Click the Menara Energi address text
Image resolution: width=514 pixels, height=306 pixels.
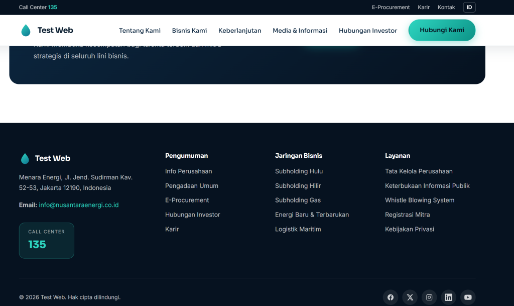point(76,182)
